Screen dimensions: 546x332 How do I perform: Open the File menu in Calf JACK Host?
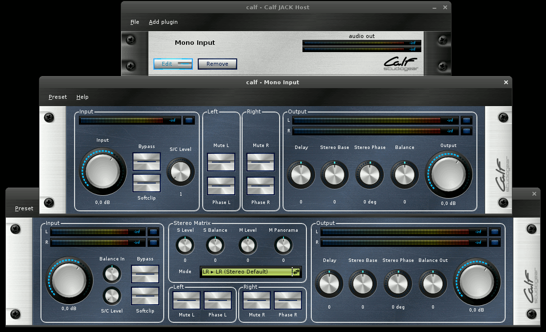(135, 22)
